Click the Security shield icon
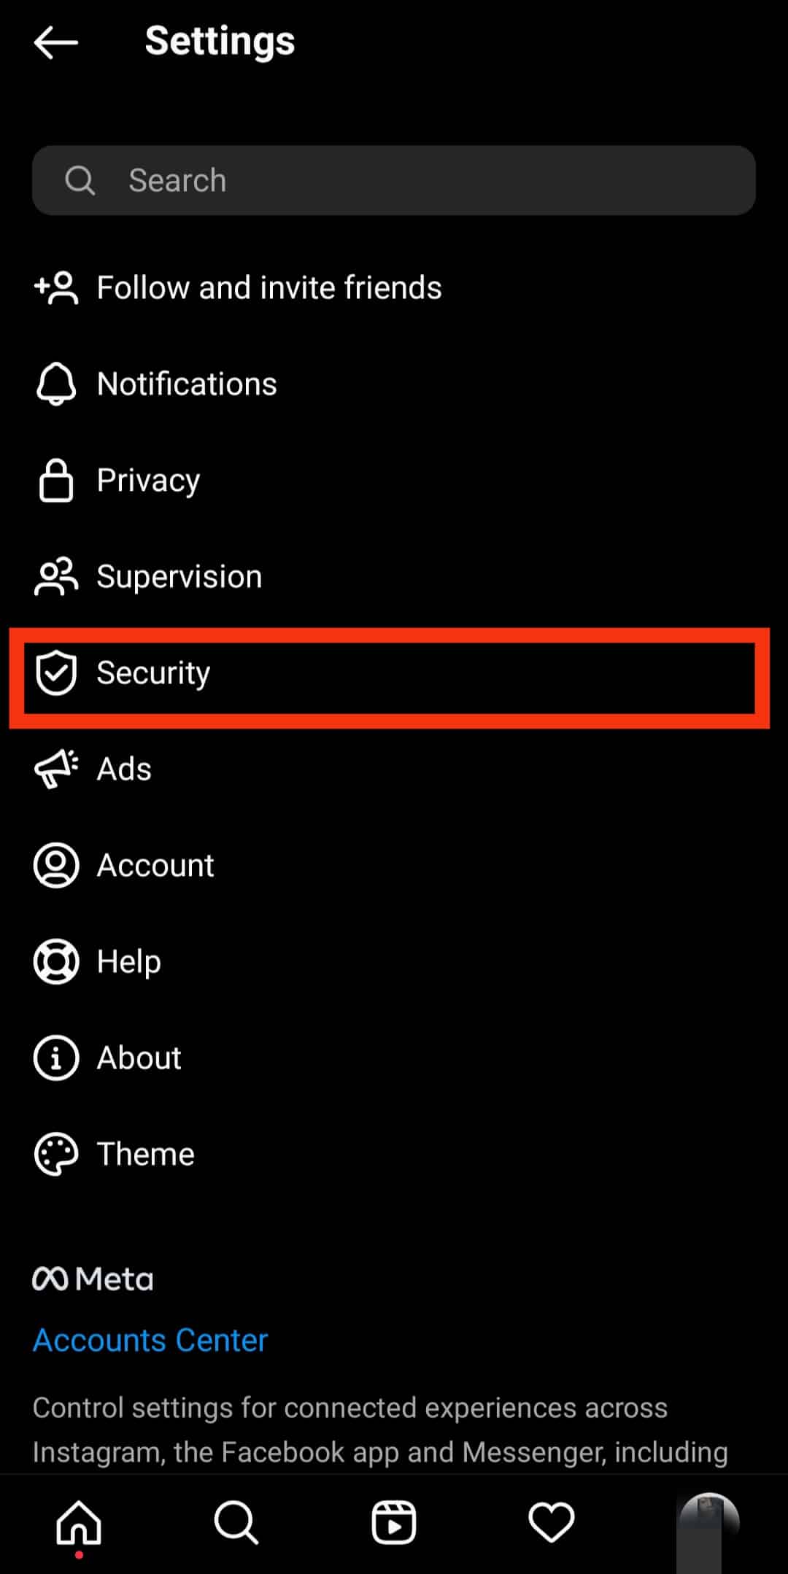 [x=56, y=672]
